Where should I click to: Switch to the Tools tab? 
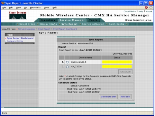tap(93, 20)
